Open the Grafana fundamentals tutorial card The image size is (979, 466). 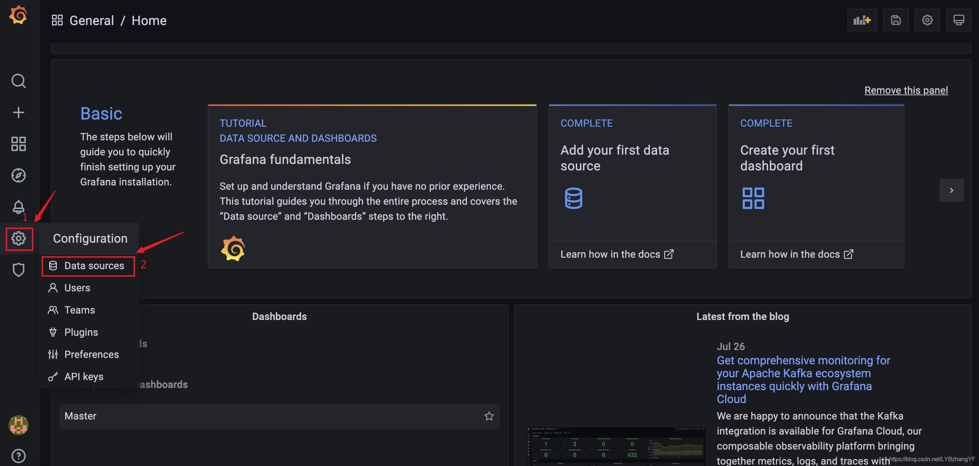[372, 186]
